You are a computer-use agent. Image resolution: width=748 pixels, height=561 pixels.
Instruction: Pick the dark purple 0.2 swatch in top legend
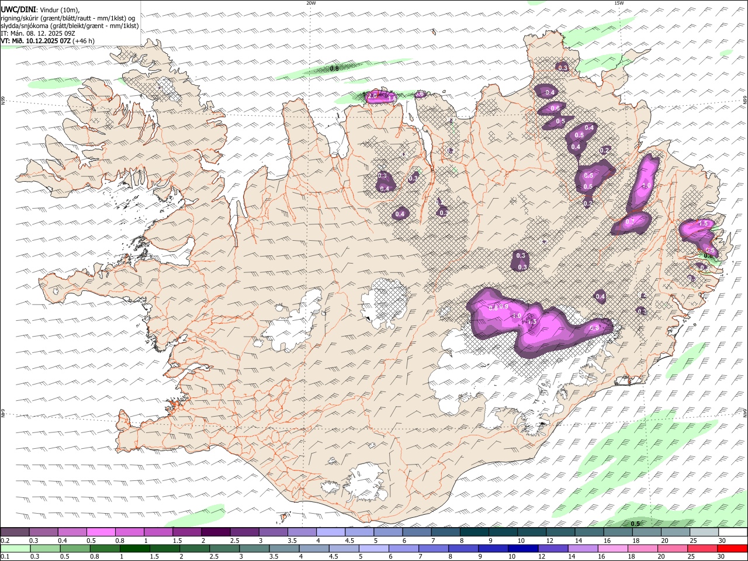15,532
